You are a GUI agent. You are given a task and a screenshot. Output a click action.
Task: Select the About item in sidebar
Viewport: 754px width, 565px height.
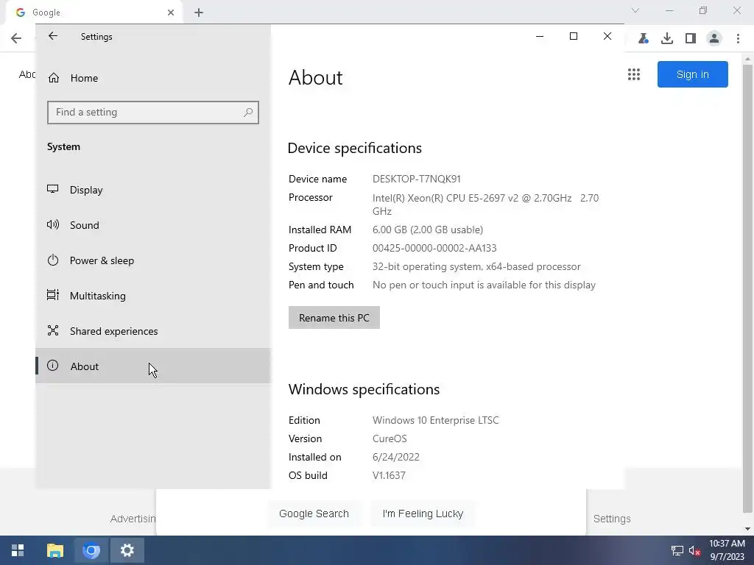153,366
